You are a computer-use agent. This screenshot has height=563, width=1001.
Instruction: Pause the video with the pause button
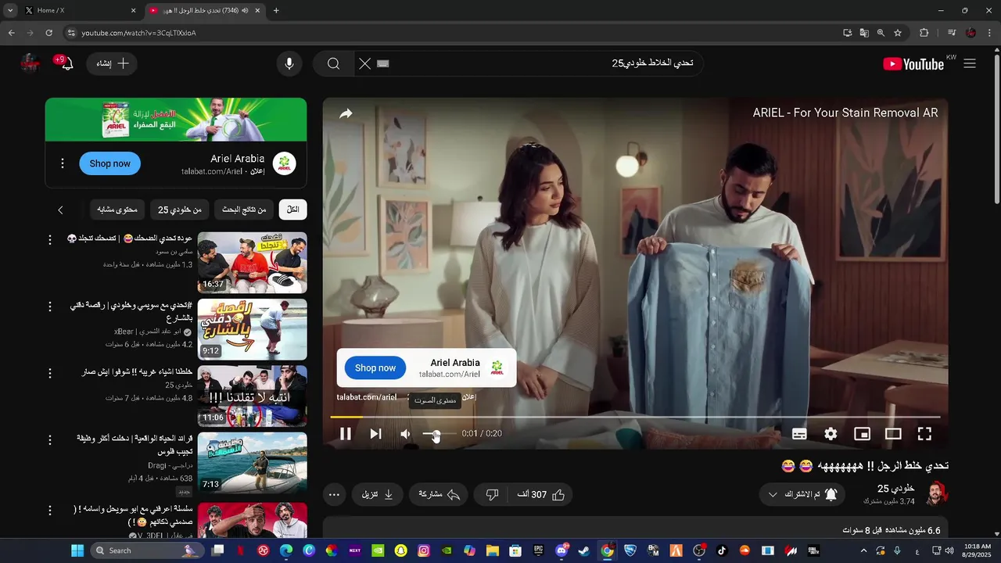[345, 434]
